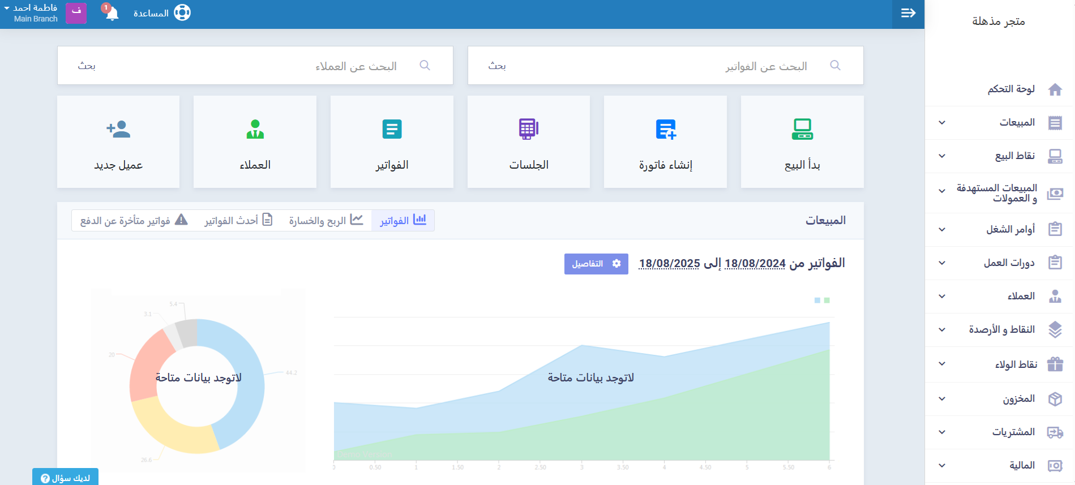Toggle the green legend series square

point(827,301)
